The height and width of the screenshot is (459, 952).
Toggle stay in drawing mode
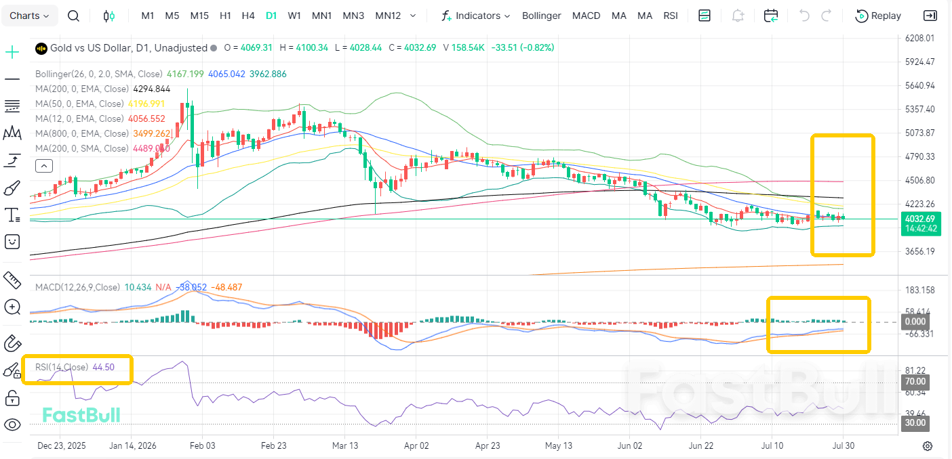point(12,370)
